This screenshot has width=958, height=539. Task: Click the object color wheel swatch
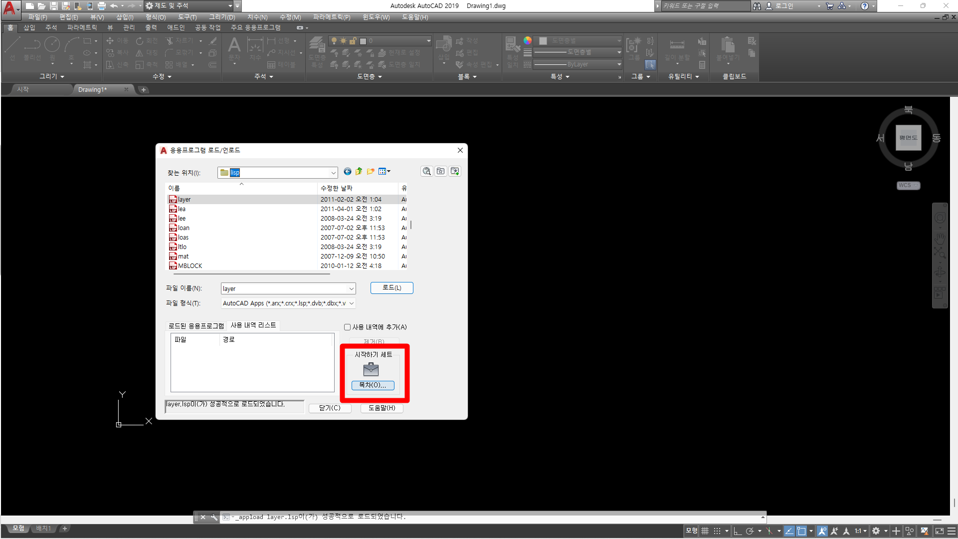point(527,41)
